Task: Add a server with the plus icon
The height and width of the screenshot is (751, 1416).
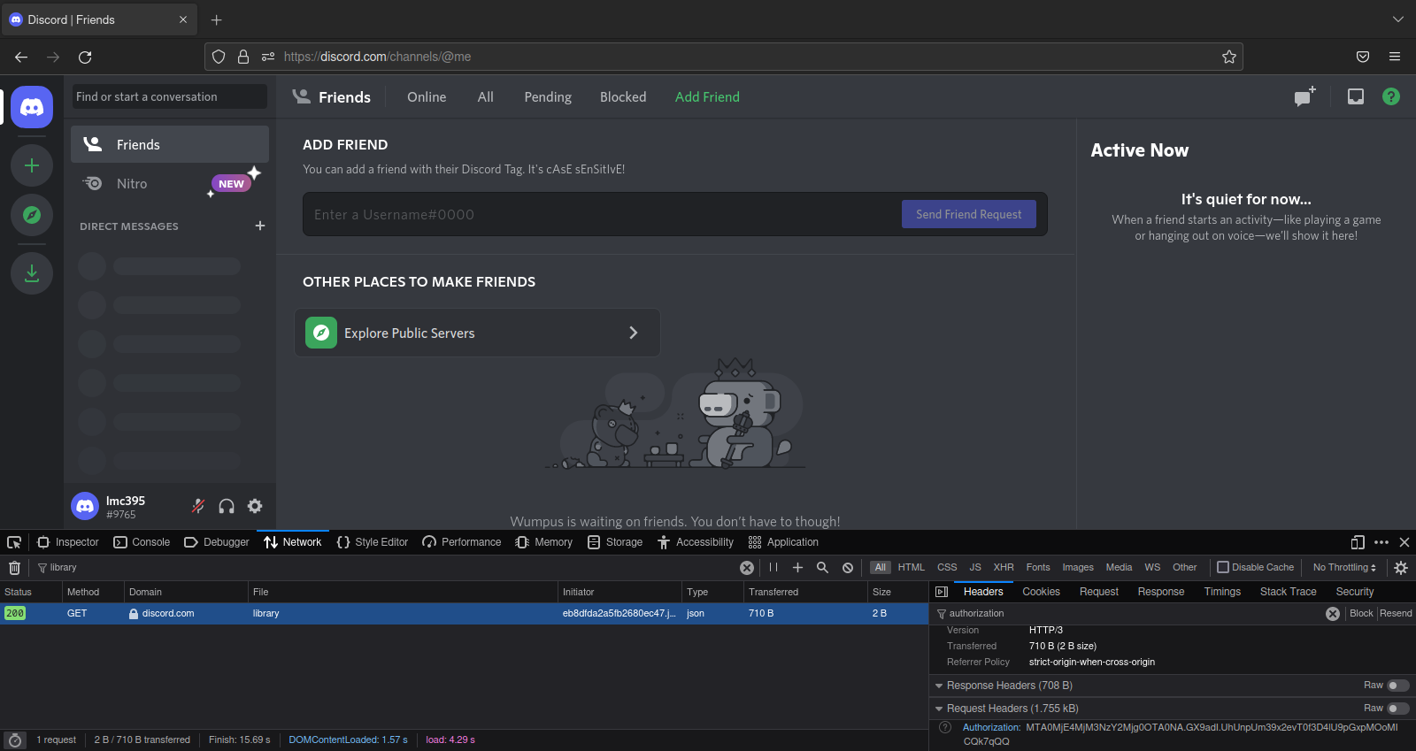Action: pyautogui.click(x=32, y=165)
